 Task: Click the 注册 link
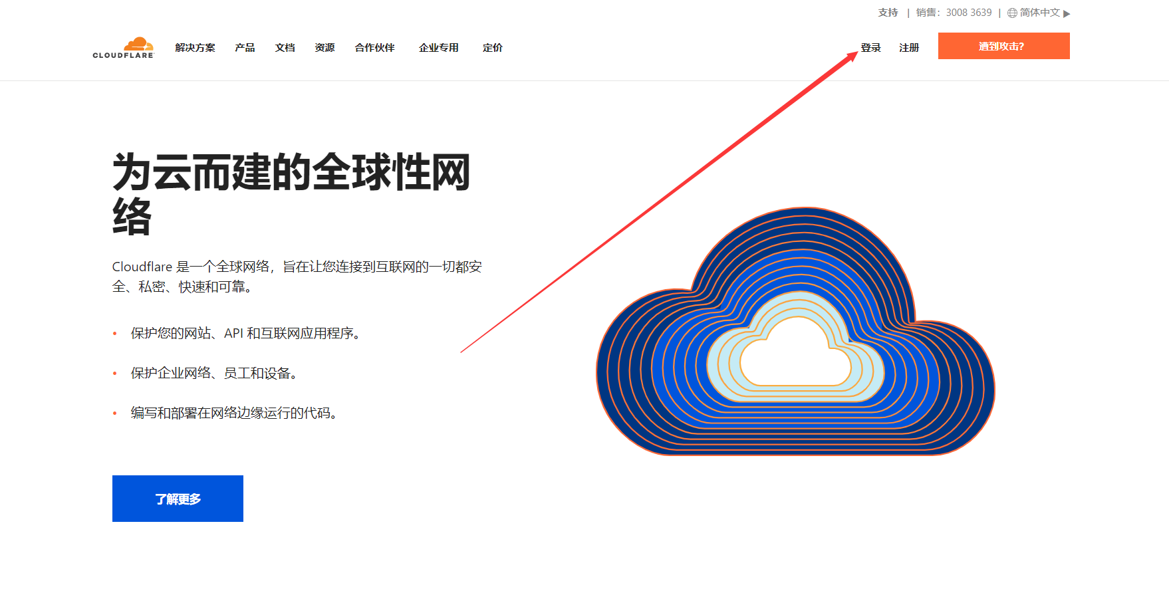click(909, 48)
